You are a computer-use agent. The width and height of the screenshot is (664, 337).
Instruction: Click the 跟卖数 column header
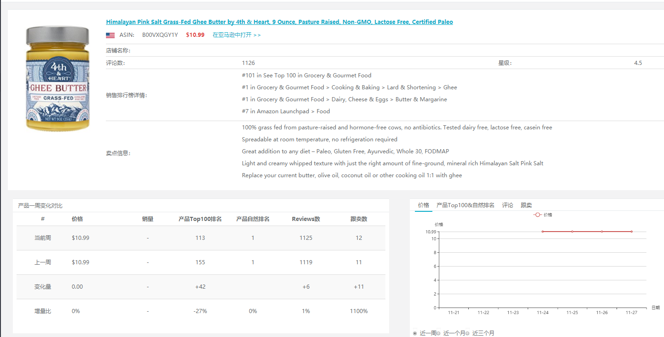[x=359, y=219]
